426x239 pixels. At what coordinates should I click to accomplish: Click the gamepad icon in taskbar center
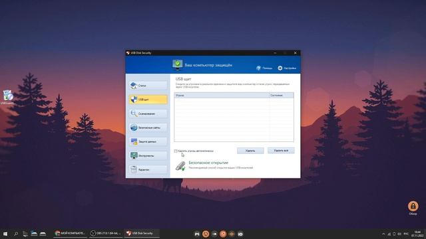197,234
